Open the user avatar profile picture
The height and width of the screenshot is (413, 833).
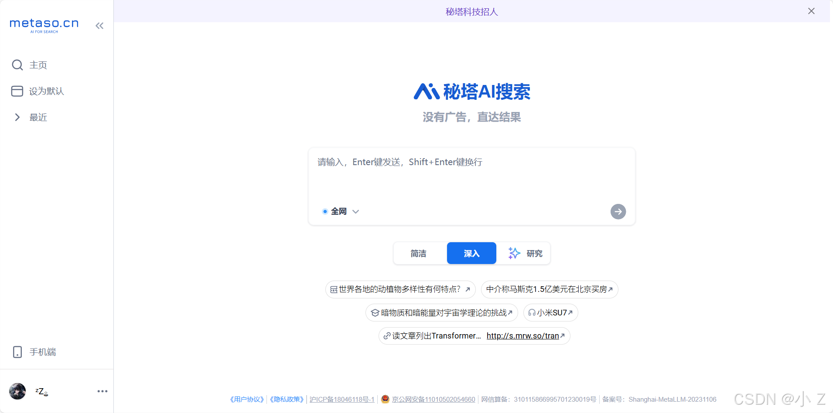point(17,391)
